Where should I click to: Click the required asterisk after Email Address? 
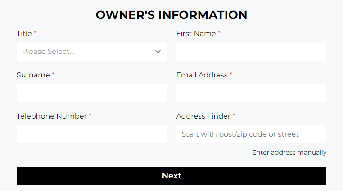click(231, 74)
